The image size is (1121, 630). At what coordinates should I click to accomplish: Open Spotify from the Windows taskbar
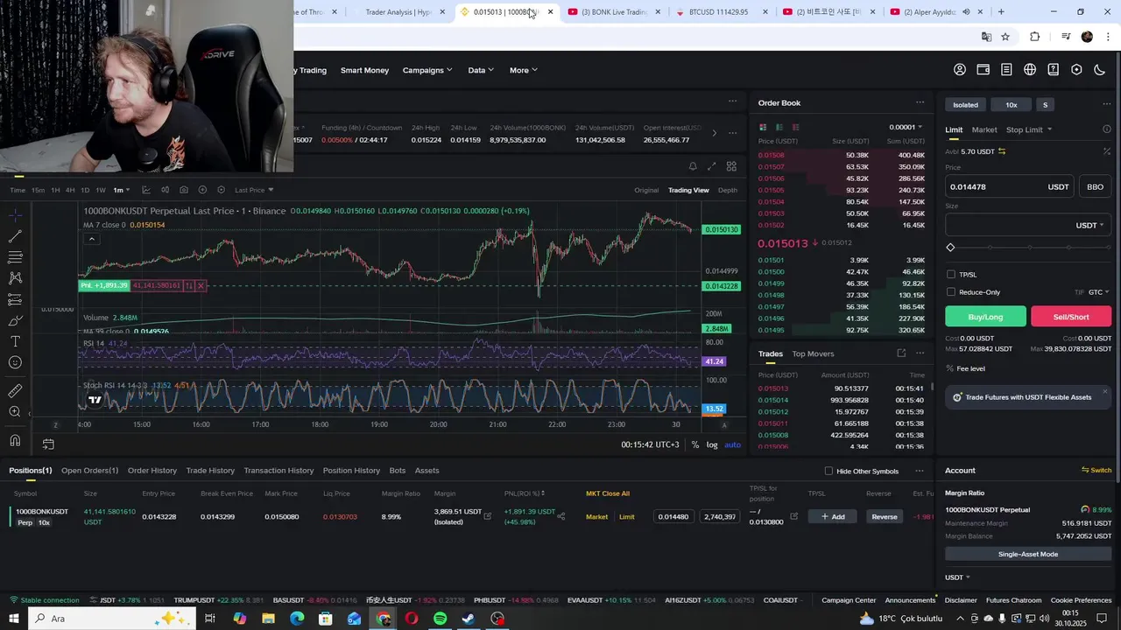[x=440, y=619]
